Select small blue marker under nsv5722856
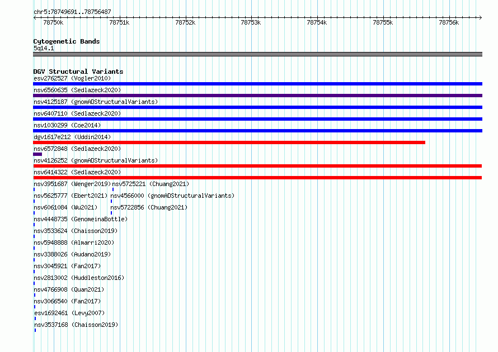Viewport: 498px width, 352px height. (x=111, y=213)
